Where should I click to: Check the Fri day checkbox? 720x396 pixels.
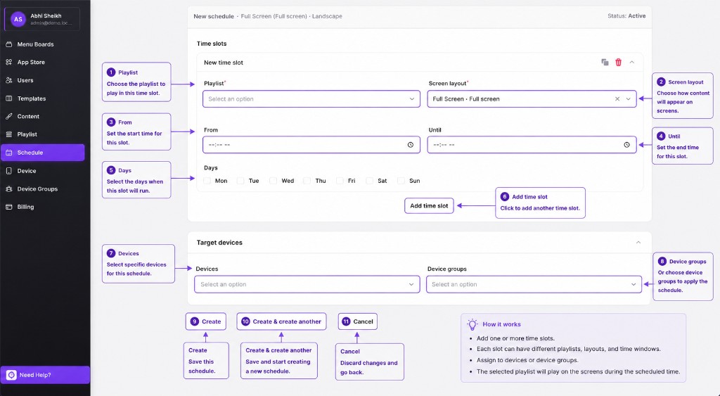coord(340,181)
